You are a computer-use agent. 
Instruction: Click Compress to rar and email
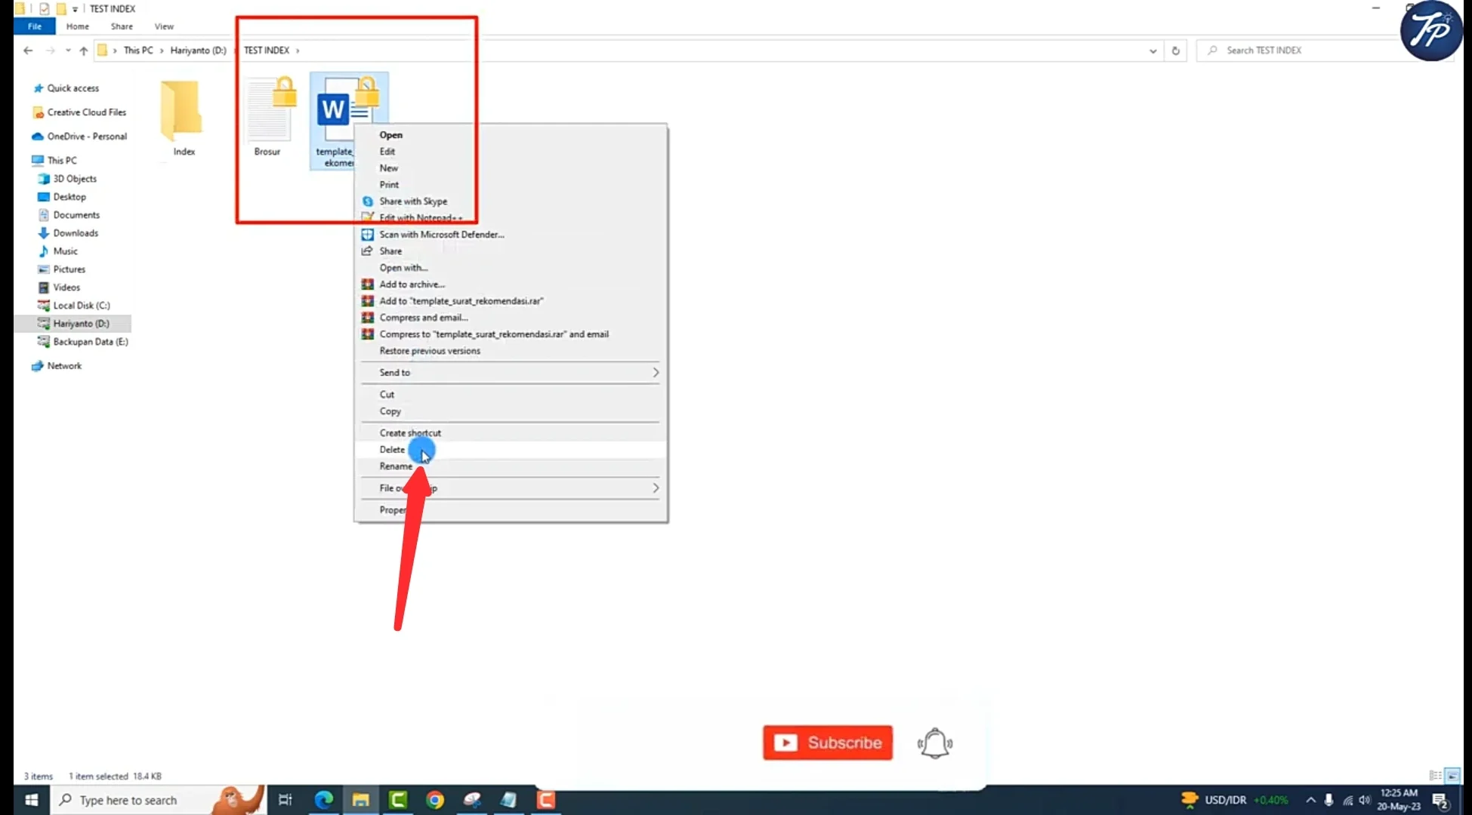pyautogui.click(x=493, y=334)
